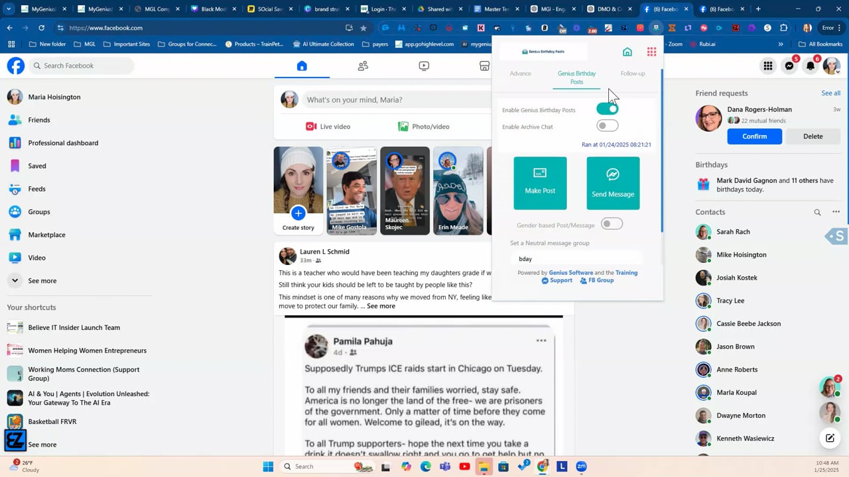
Task: Expand See more in the left navigation
Action: (42, 280)
